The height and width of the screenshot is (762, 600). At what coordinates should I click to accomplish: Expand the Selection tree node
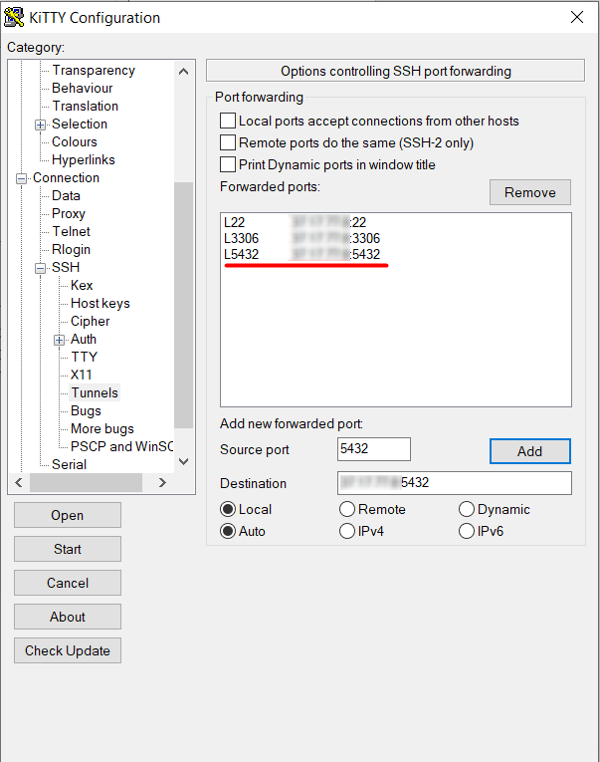coord(40,125)
